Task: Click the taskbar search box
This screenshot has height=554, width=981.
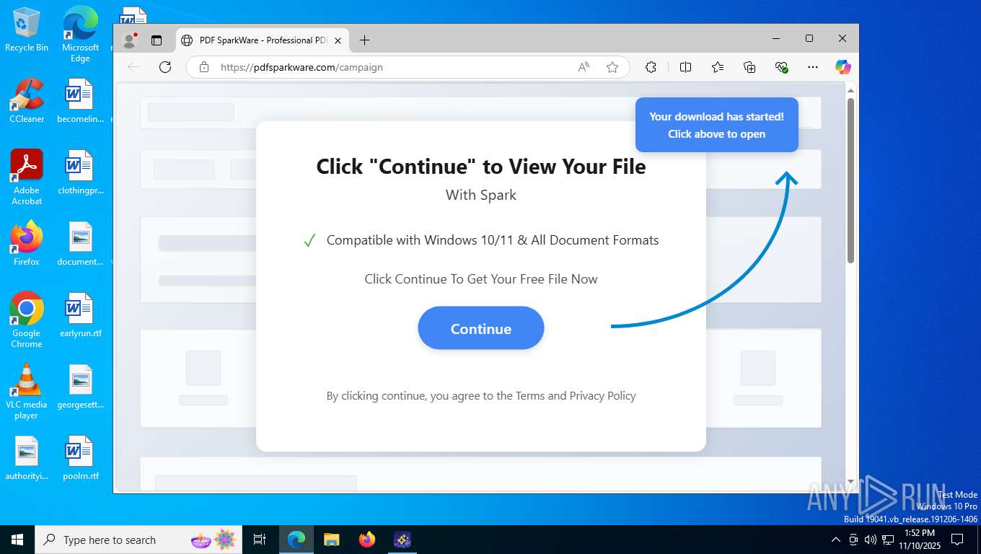Action: [138, 540]
